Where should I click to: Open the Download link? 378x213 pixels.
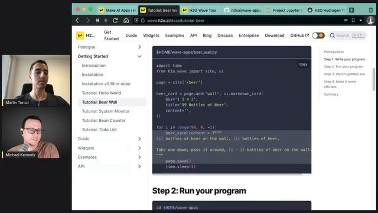(275, 35)
